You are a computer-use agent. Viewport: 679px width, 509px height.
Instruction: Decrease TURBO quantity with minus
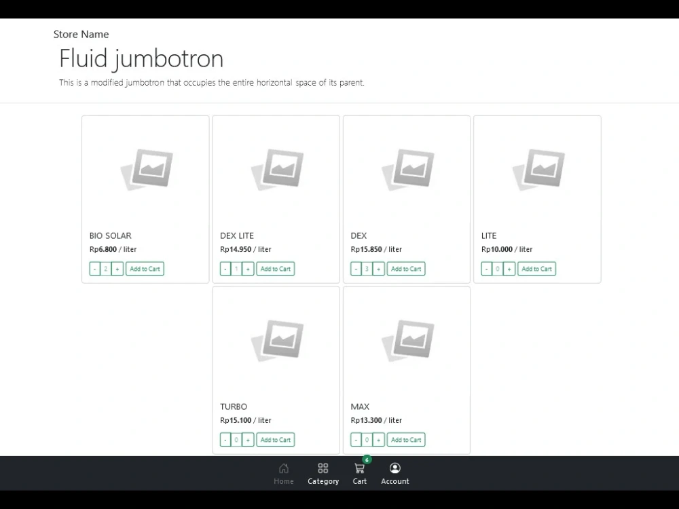click(225, 440)
